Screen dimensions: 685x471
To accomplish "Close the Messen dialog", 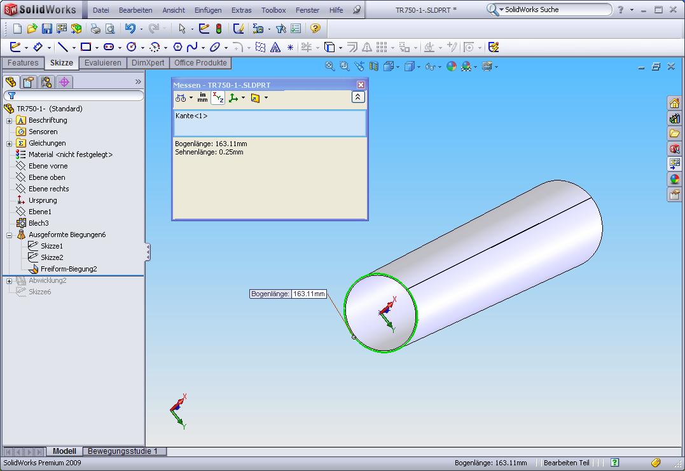I will [x=361, y=85].
